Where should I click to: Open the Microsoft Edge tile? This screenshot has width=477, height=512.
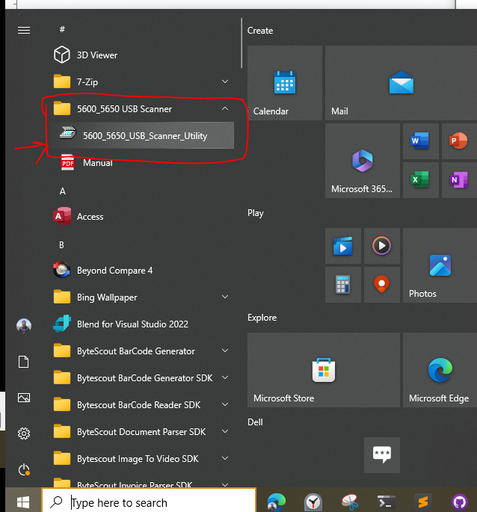click(x=440, y=370)
